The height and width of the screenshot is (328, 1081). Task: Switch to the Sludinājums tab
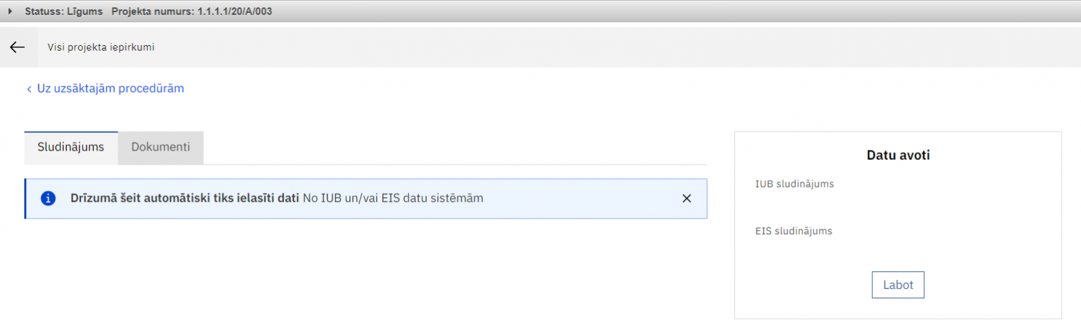(x=71, y=147)
